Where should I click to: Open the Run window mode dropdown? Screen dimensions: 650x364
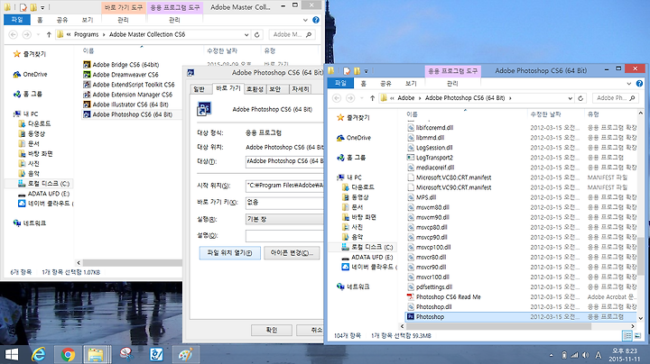tap(284, 219)
